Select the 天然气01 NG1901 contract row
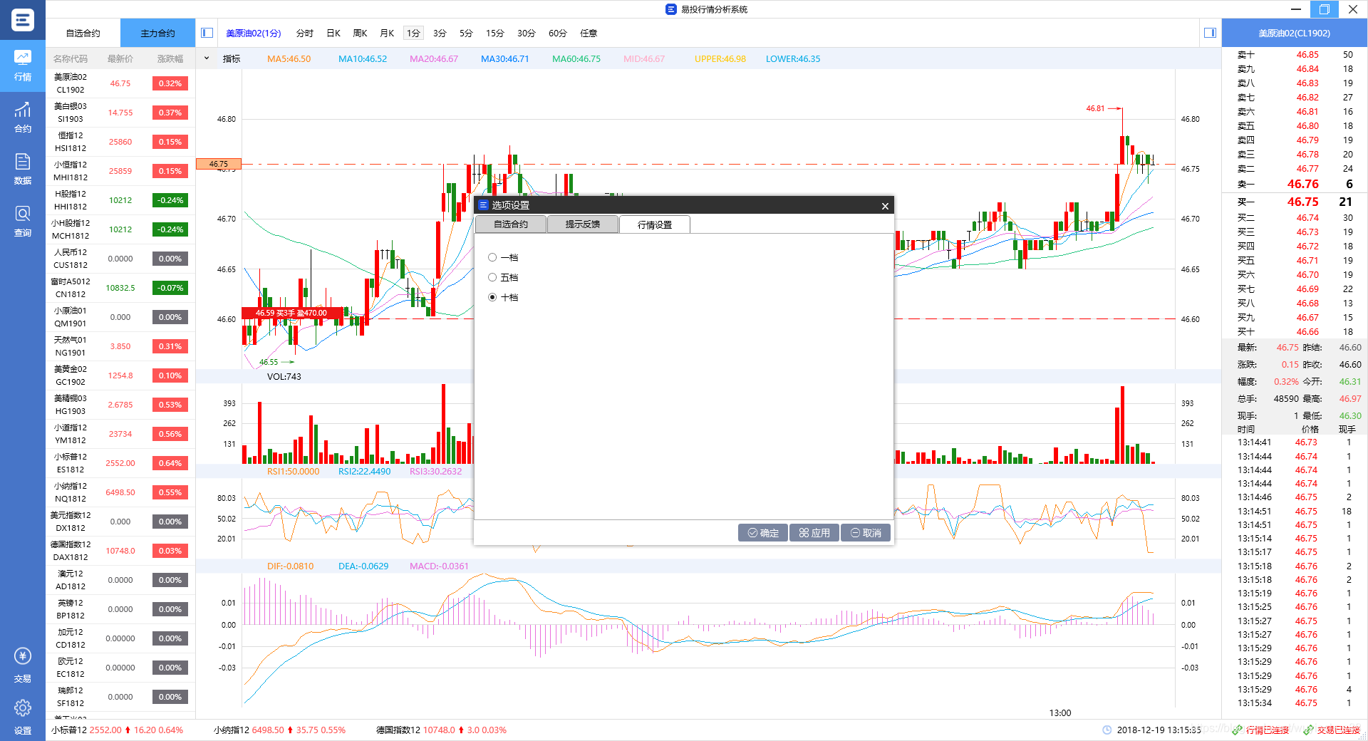The height and width of the screenshot is (741, 1368). (x=120, y=346)
